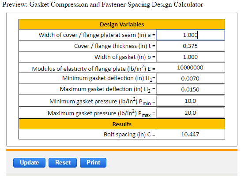The width and height of the screenshot is (241, 179).
Task: Click the Print button
Action: pyautogui.click(x=93, y=163)
